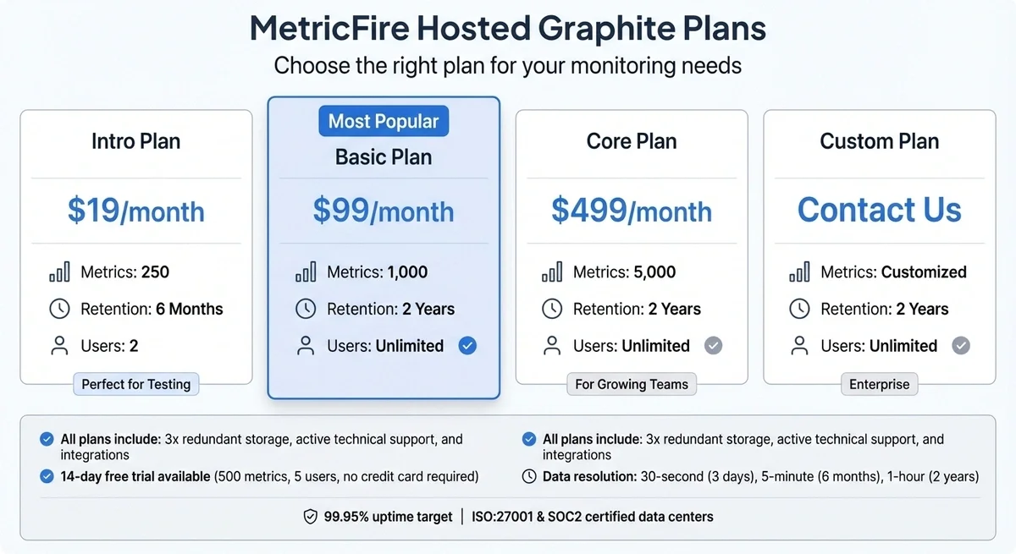1016x554 pixels.
Task: Click the Core Plan retention clock icon
Action: point(552,309)
